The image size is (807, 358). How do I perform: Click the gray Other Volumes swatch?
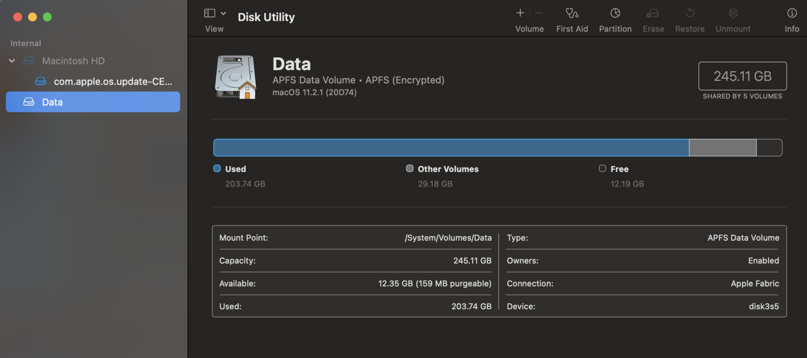(410, 169)
